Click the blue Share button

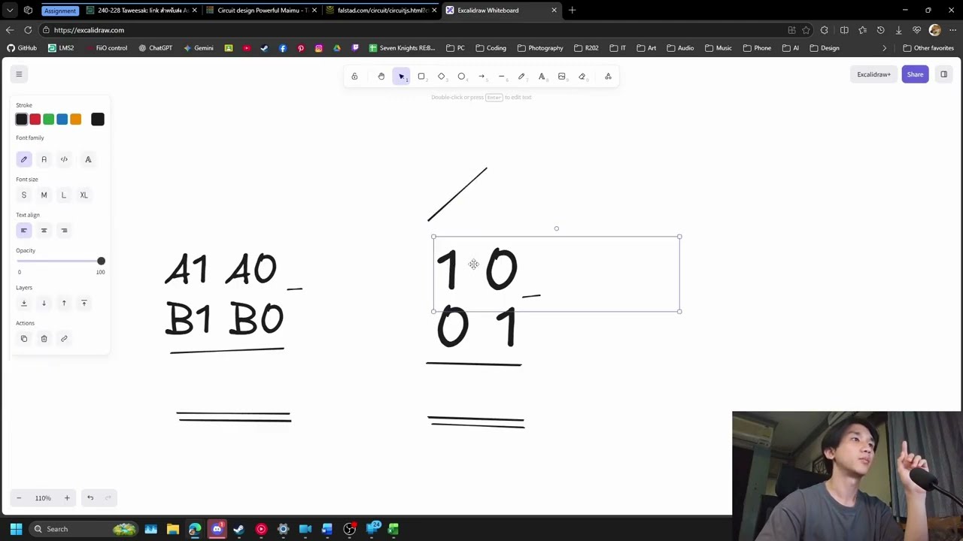point(915,74)
